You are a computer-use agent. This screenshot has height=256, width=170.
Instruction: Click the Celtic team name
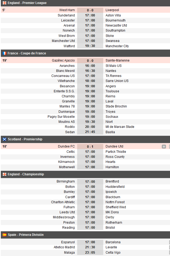click(71, 152)
